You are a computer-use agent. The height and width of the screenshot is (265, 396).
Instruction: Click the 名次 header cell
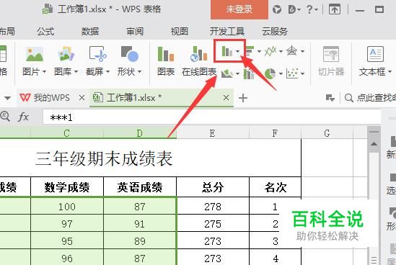[275, 187]
